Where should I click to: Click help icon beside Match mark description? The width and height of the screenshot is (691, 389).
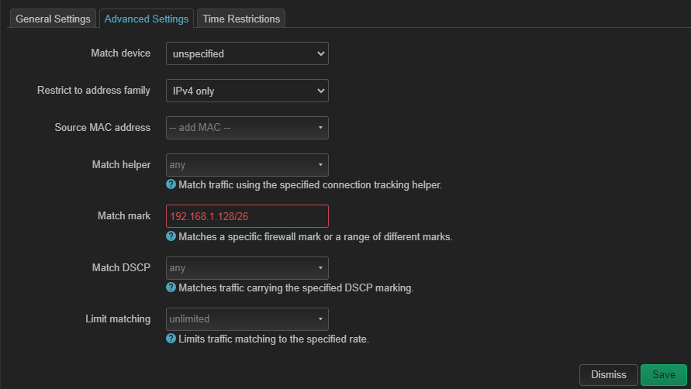coord(171,236)
